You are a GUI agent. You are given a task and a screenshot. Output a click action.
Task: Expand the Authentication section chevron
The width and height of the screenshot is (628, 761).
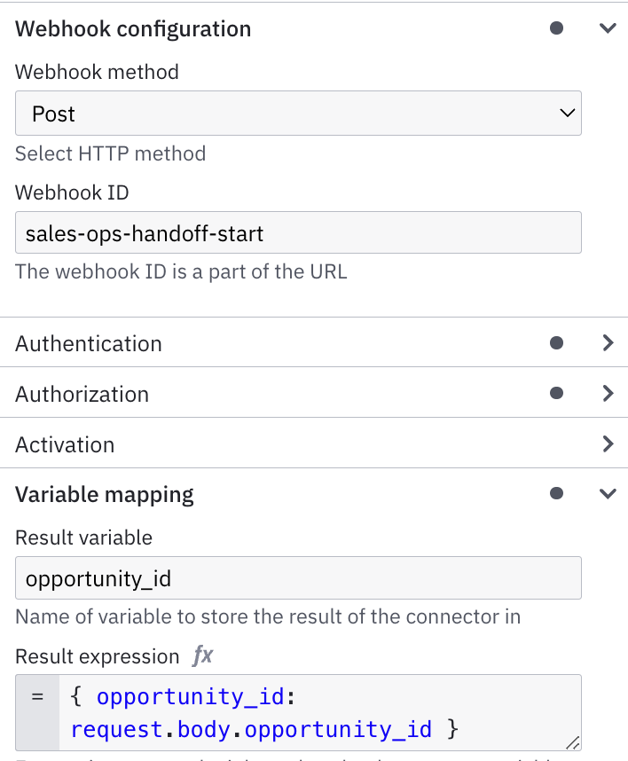pos(608,342)
